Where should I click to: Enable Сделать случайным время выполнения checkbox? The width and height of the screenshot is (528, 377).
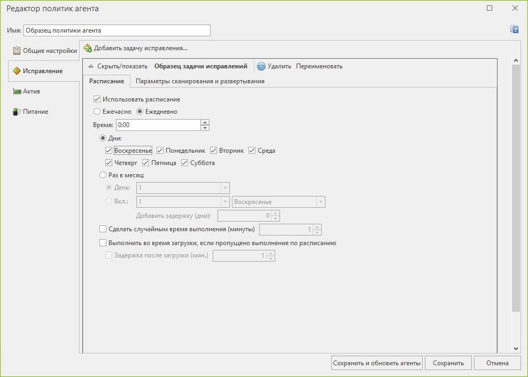point(103,230)
